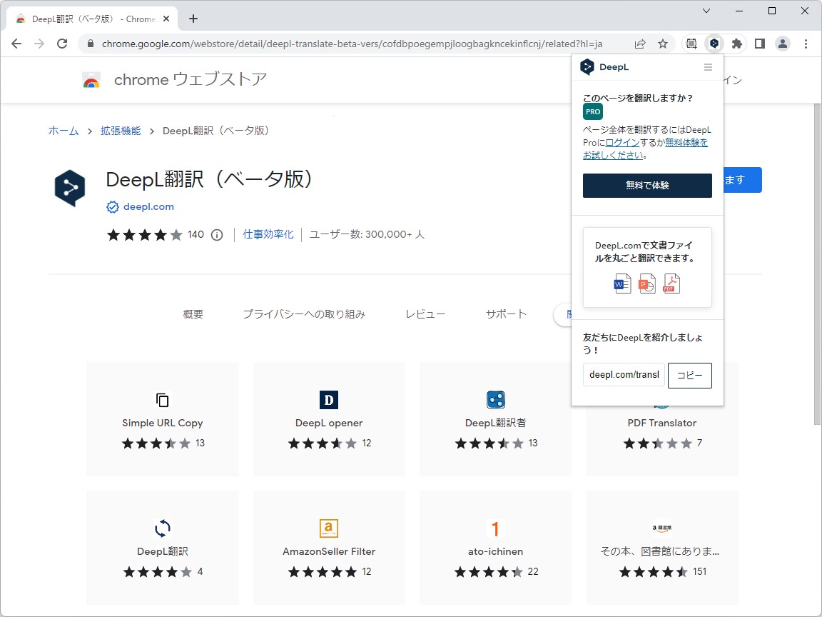Open the Chrome profile avatar icon
Image resolution: width=822 pixels, height=617 pixels.
click(783, 44)
